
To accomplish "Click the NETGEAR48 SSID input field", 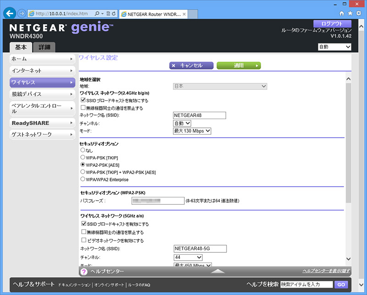I will pos(200,115).
